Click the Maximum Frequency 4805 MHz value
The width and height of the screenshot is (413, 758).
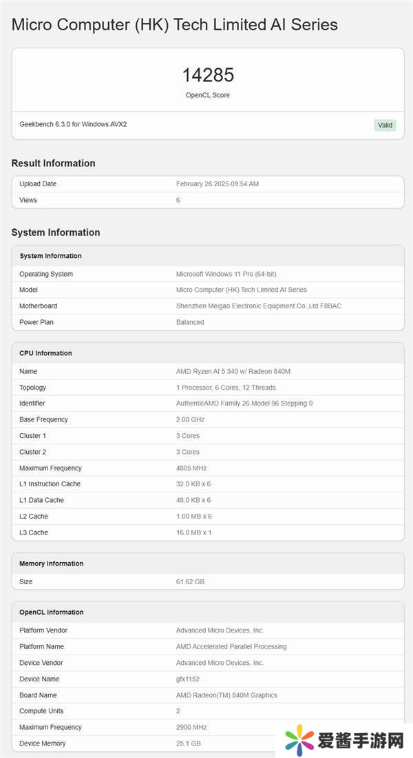click(191, 468)
